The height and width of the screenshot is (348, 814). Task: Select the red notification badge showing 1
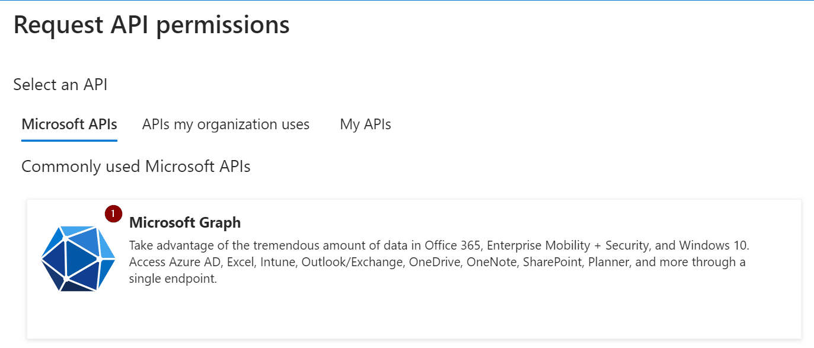pyautogui.click(x=113, y=213)
